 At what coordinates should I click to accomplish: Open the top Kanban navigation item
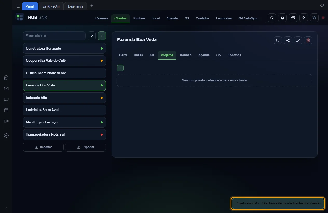pos(139,18)
